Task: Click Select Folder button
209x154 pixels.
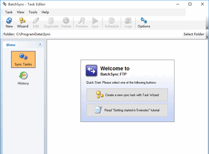Action: pyautogui.click(x=194, y=34)
